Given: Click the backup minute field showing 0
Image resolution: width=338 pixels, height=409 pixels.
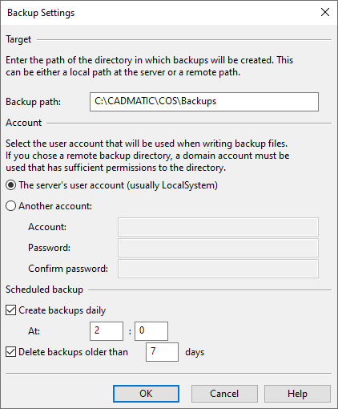Looking at the screenshot, I should [151, 331].
